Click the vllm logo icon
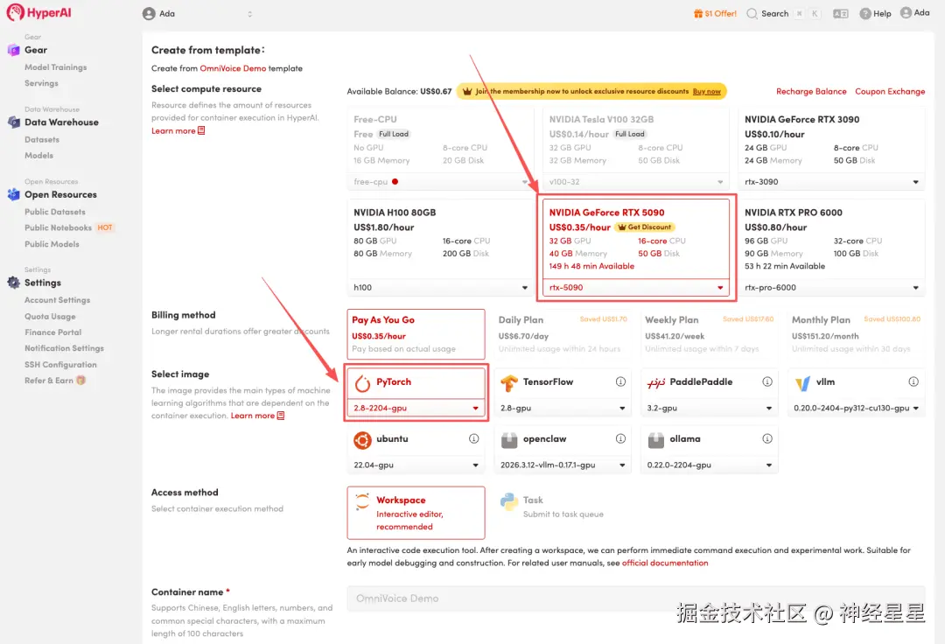The width and height of the screenshot is (945, 644). (802, 383)
